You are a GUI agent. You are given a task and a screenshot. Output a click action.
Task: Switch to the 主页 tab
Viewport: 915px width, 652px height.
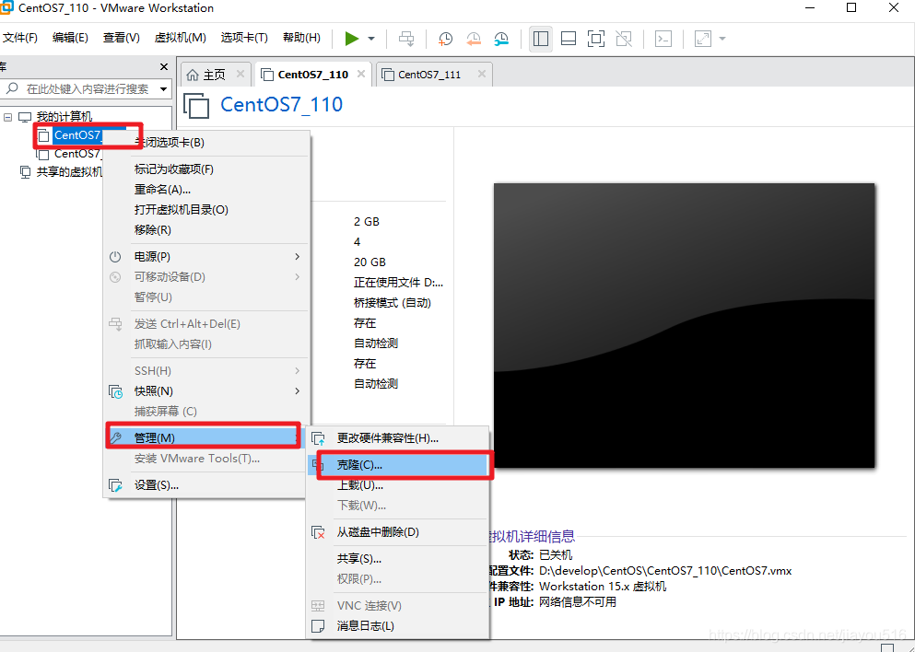[x=215, y=74]
